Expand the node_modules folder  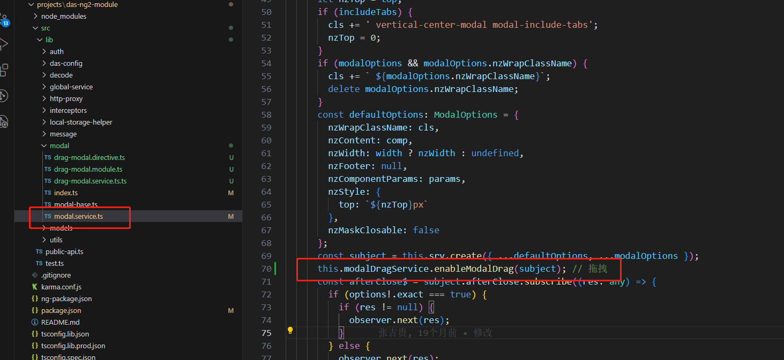click(x=35, y=16)
